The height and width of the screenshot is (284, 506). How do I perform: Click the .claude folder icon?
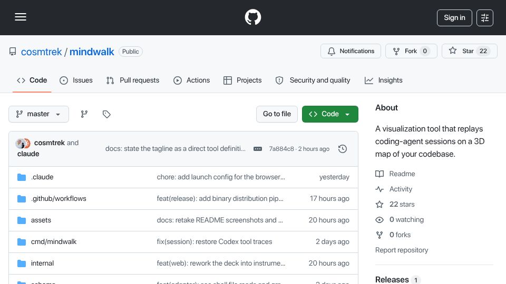[22, 177]
